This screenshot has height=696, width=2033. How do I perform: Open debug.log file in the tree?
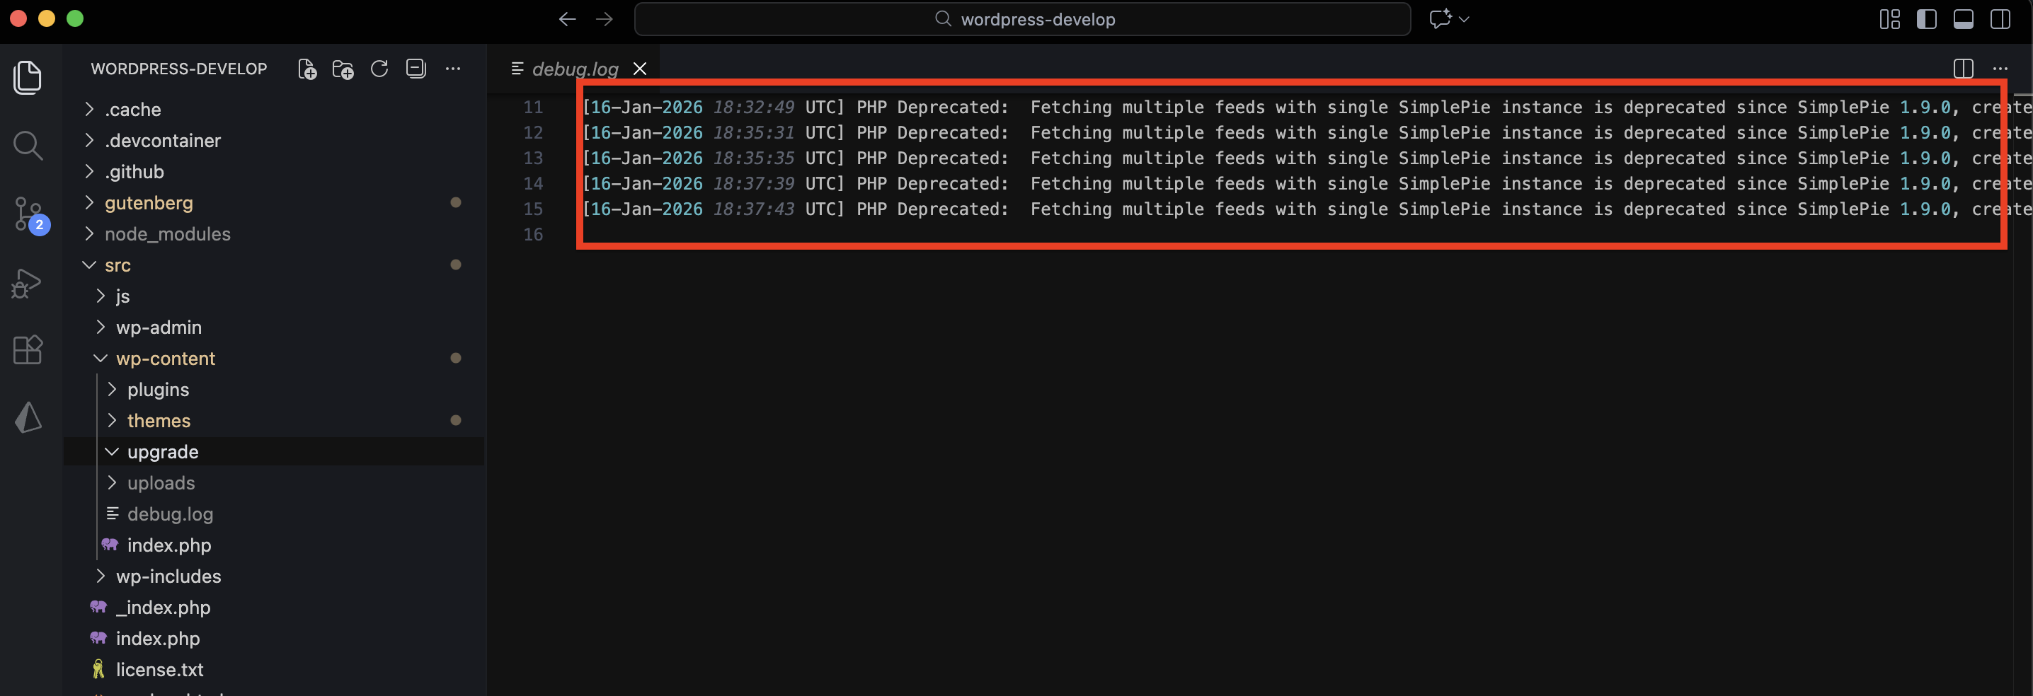(170, 514)
